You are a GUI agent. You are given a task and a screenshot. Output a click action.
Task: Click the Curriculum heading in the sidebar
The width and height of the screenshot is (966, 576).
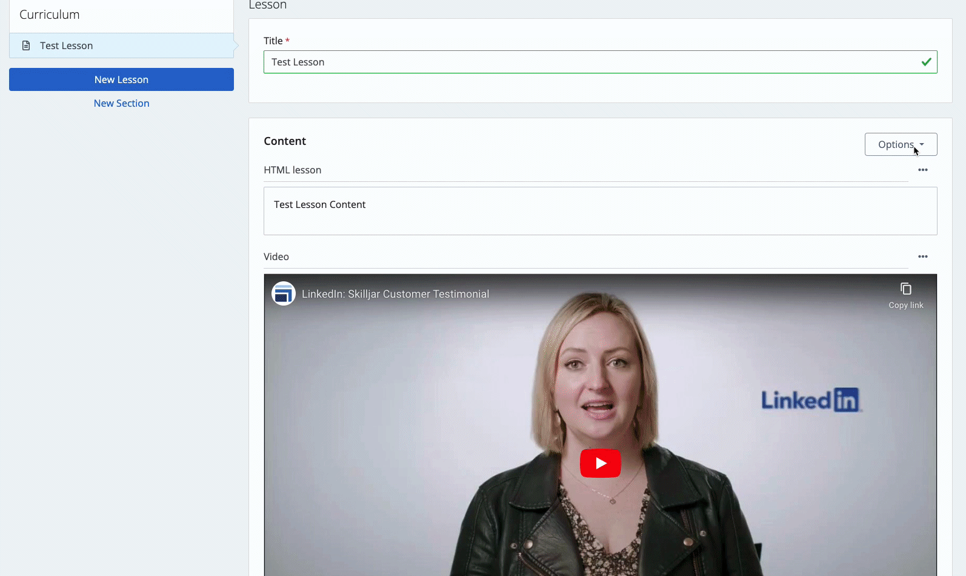pyautogui.click(x=50, y=15)
